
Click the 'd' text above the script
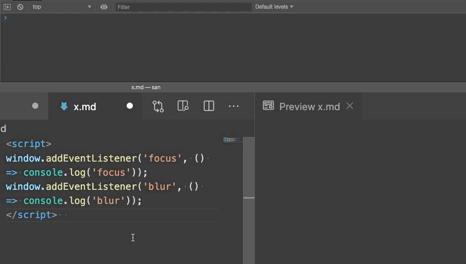tap(3, 129)
